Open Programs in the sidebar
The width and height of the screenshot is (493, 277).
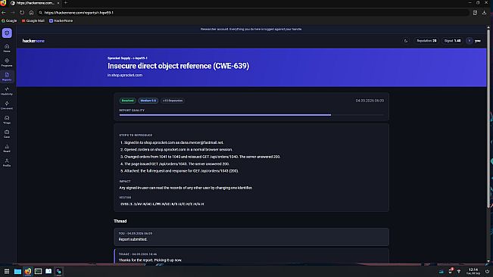tap(7, 62)
